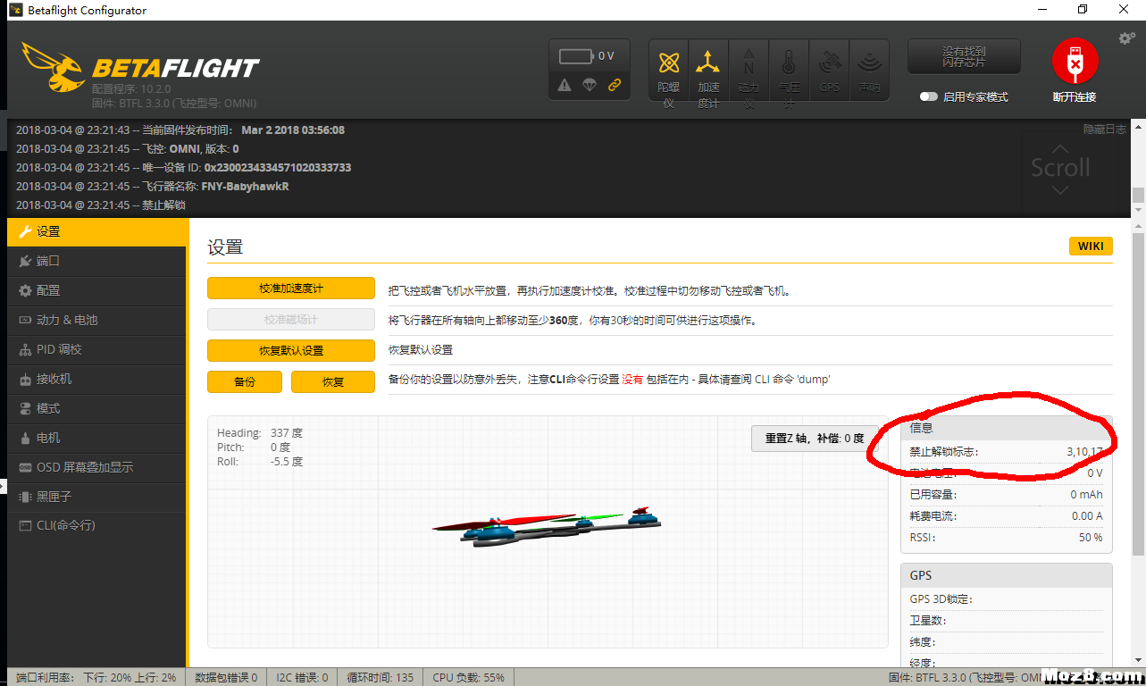1146x686 pixels.
Task: Click the Roll: -5.5 度 readout
Action: (260, 462)
